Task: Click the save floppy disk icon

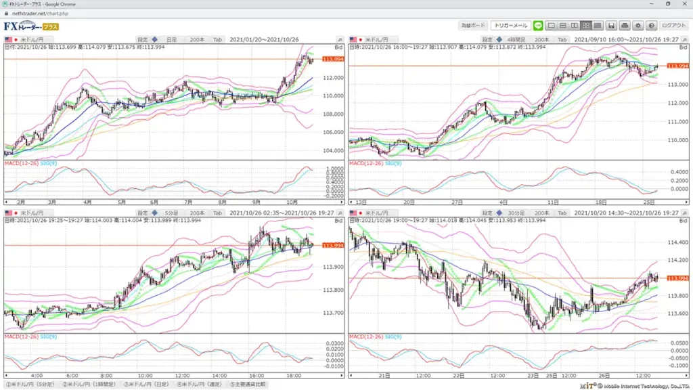Action: pos(611,26)
